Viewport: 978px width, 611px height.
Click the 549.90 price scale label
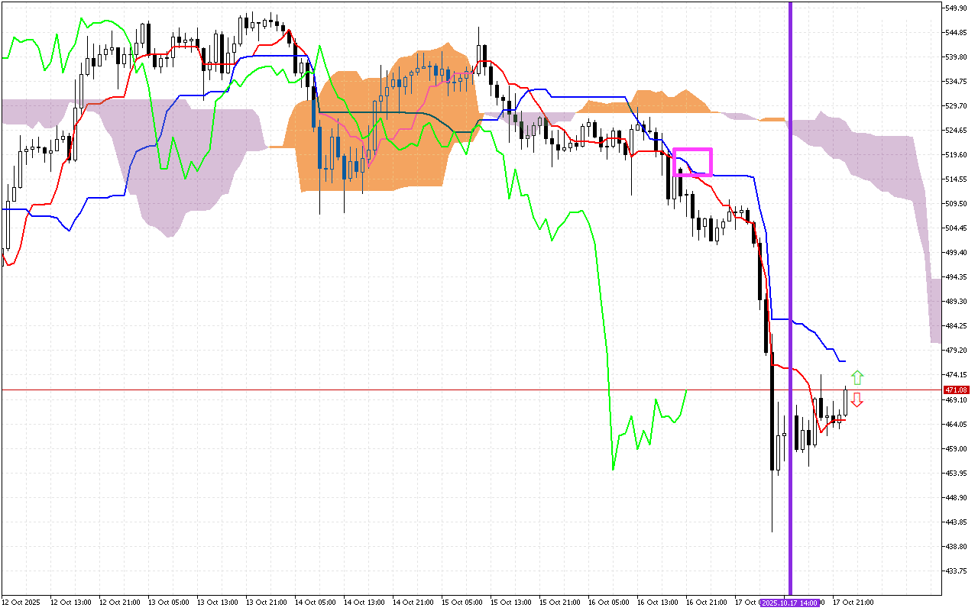[956, 8]
